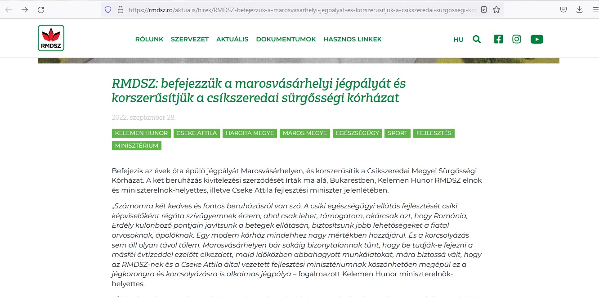The width and height of the screenshot is (599, 297).
Task: Open the RMDSZ YouTube channel icon
Action: 536,40
